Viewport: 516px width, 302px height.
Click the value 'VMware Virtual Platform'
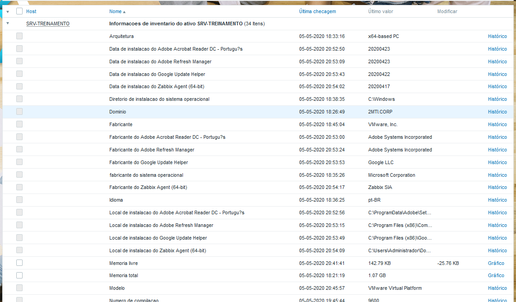tap(395, 288)
